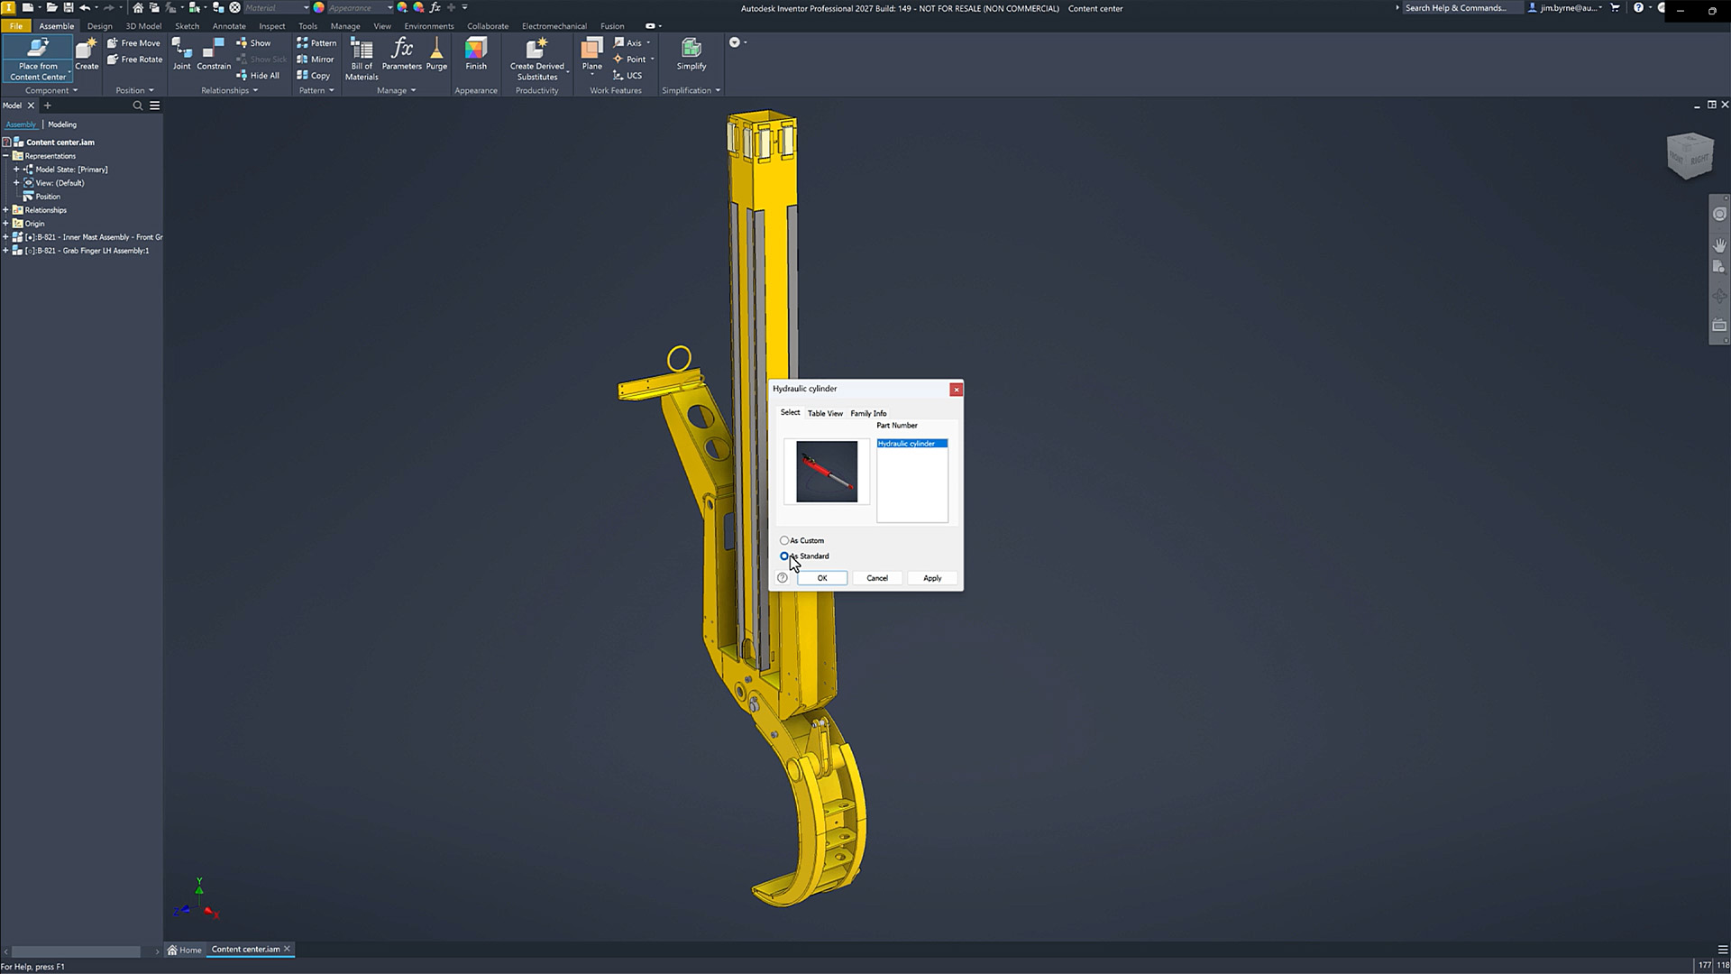Screen dimensions: 1731x974
Task: Open the Material dropdown
Action: click(x=277, y=8)
